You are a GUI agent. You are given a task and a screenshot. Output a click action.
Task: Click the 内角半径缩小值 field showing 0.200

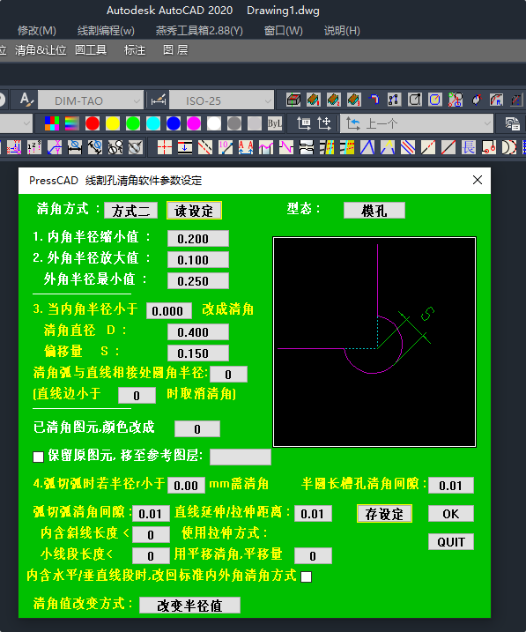[x=198, y=239]
